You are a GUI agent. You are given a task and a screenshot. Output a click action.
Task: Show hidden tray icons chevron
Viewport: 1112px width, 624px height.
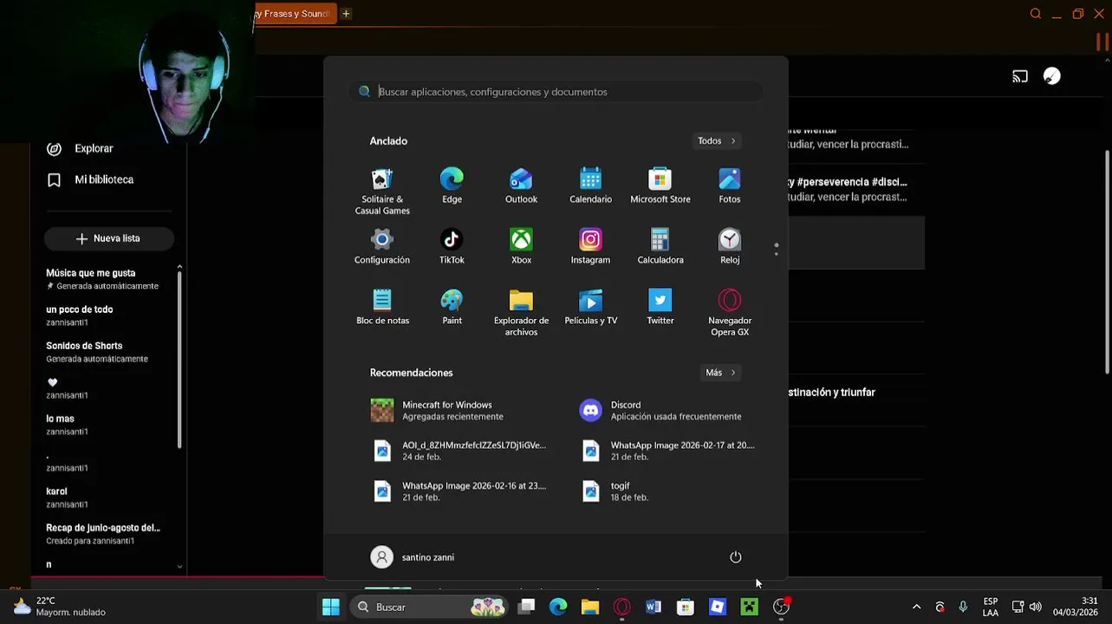(916, 607)
